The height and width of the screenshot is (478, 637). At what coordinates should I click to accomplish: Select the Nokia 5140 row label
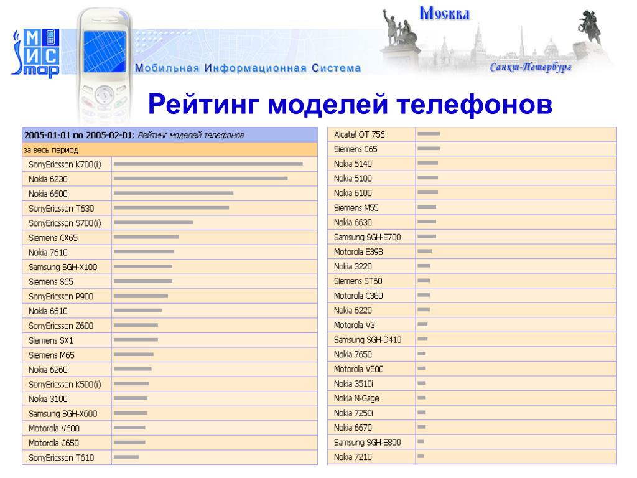tap(353, 164)
